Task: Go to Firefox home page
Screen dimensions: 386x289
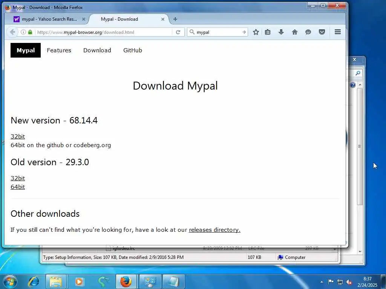Action: pyautogui.click(x=295, y=32)
